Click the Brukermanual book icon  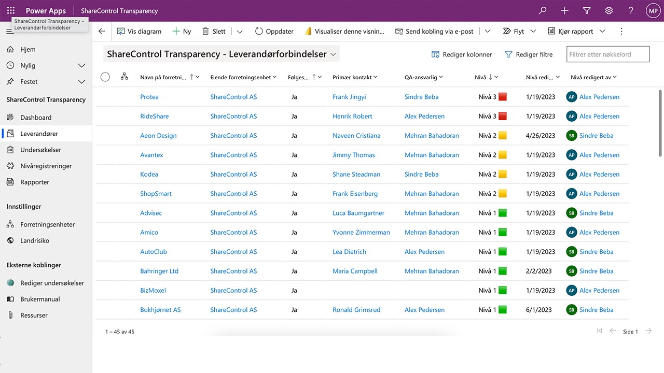coord(10,299)
